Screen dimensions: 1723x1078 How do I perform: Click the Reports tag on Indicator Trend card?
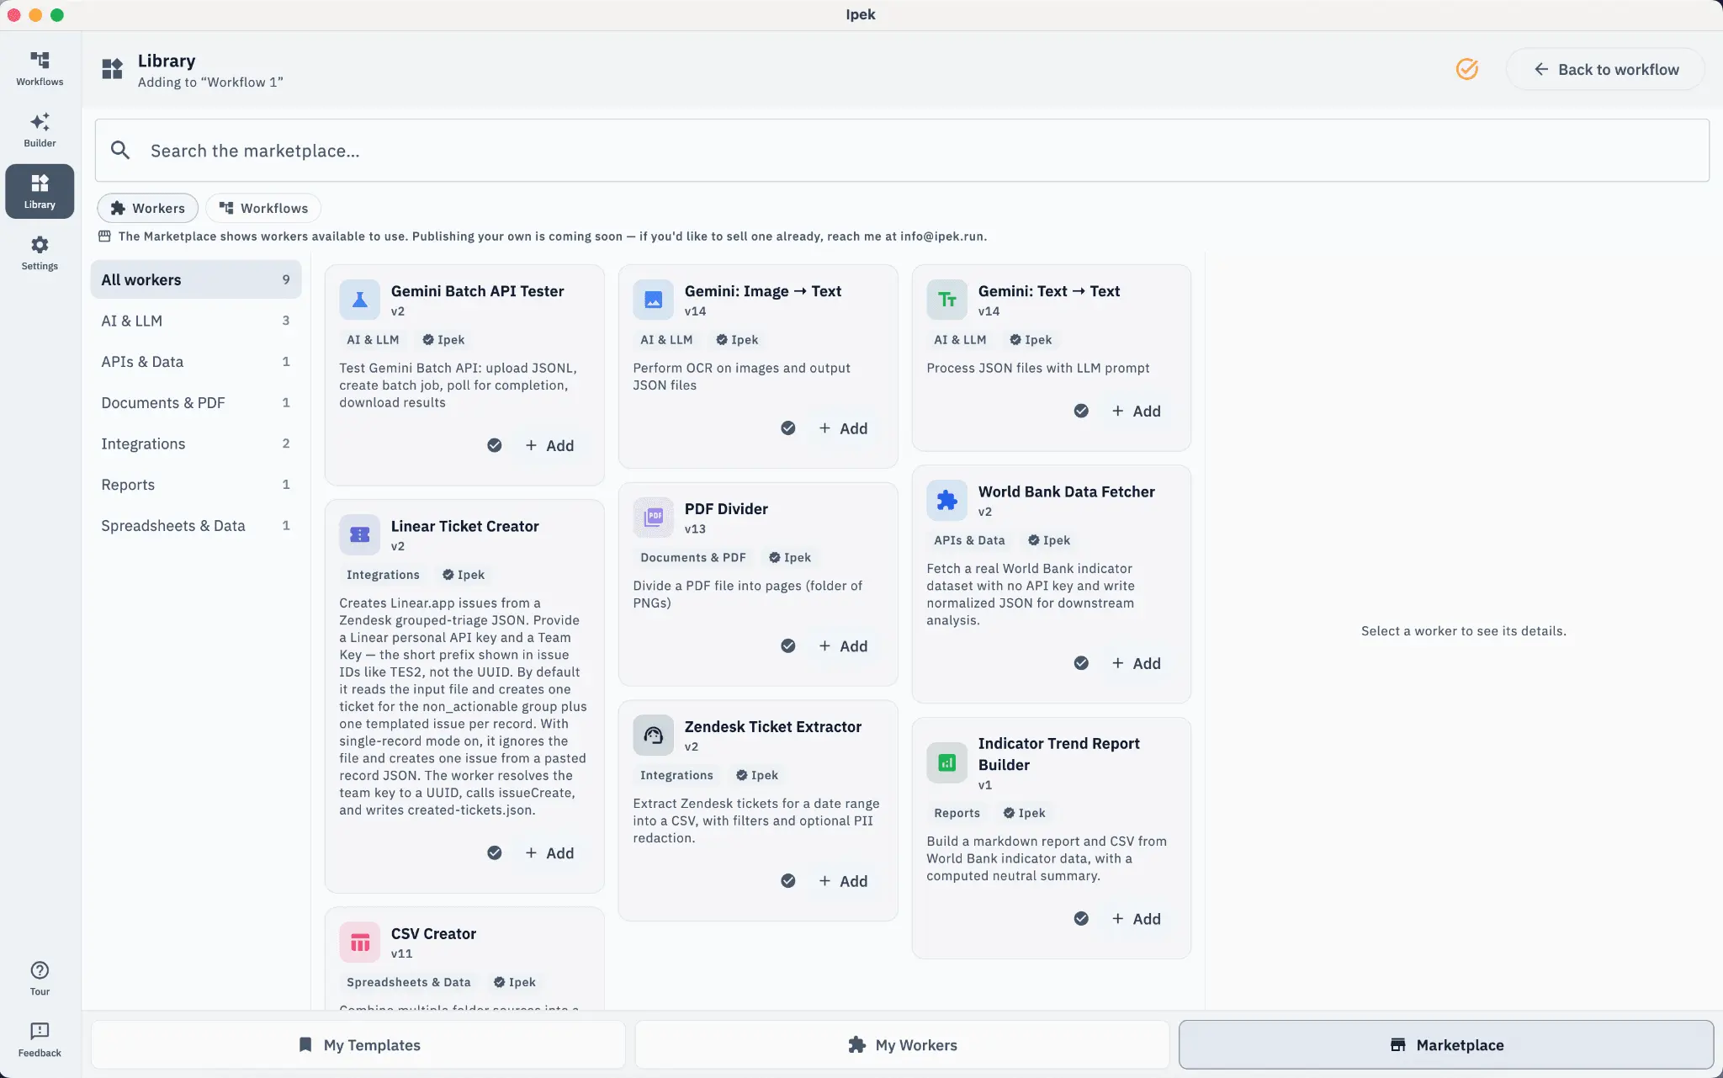(x=957, y=812)
